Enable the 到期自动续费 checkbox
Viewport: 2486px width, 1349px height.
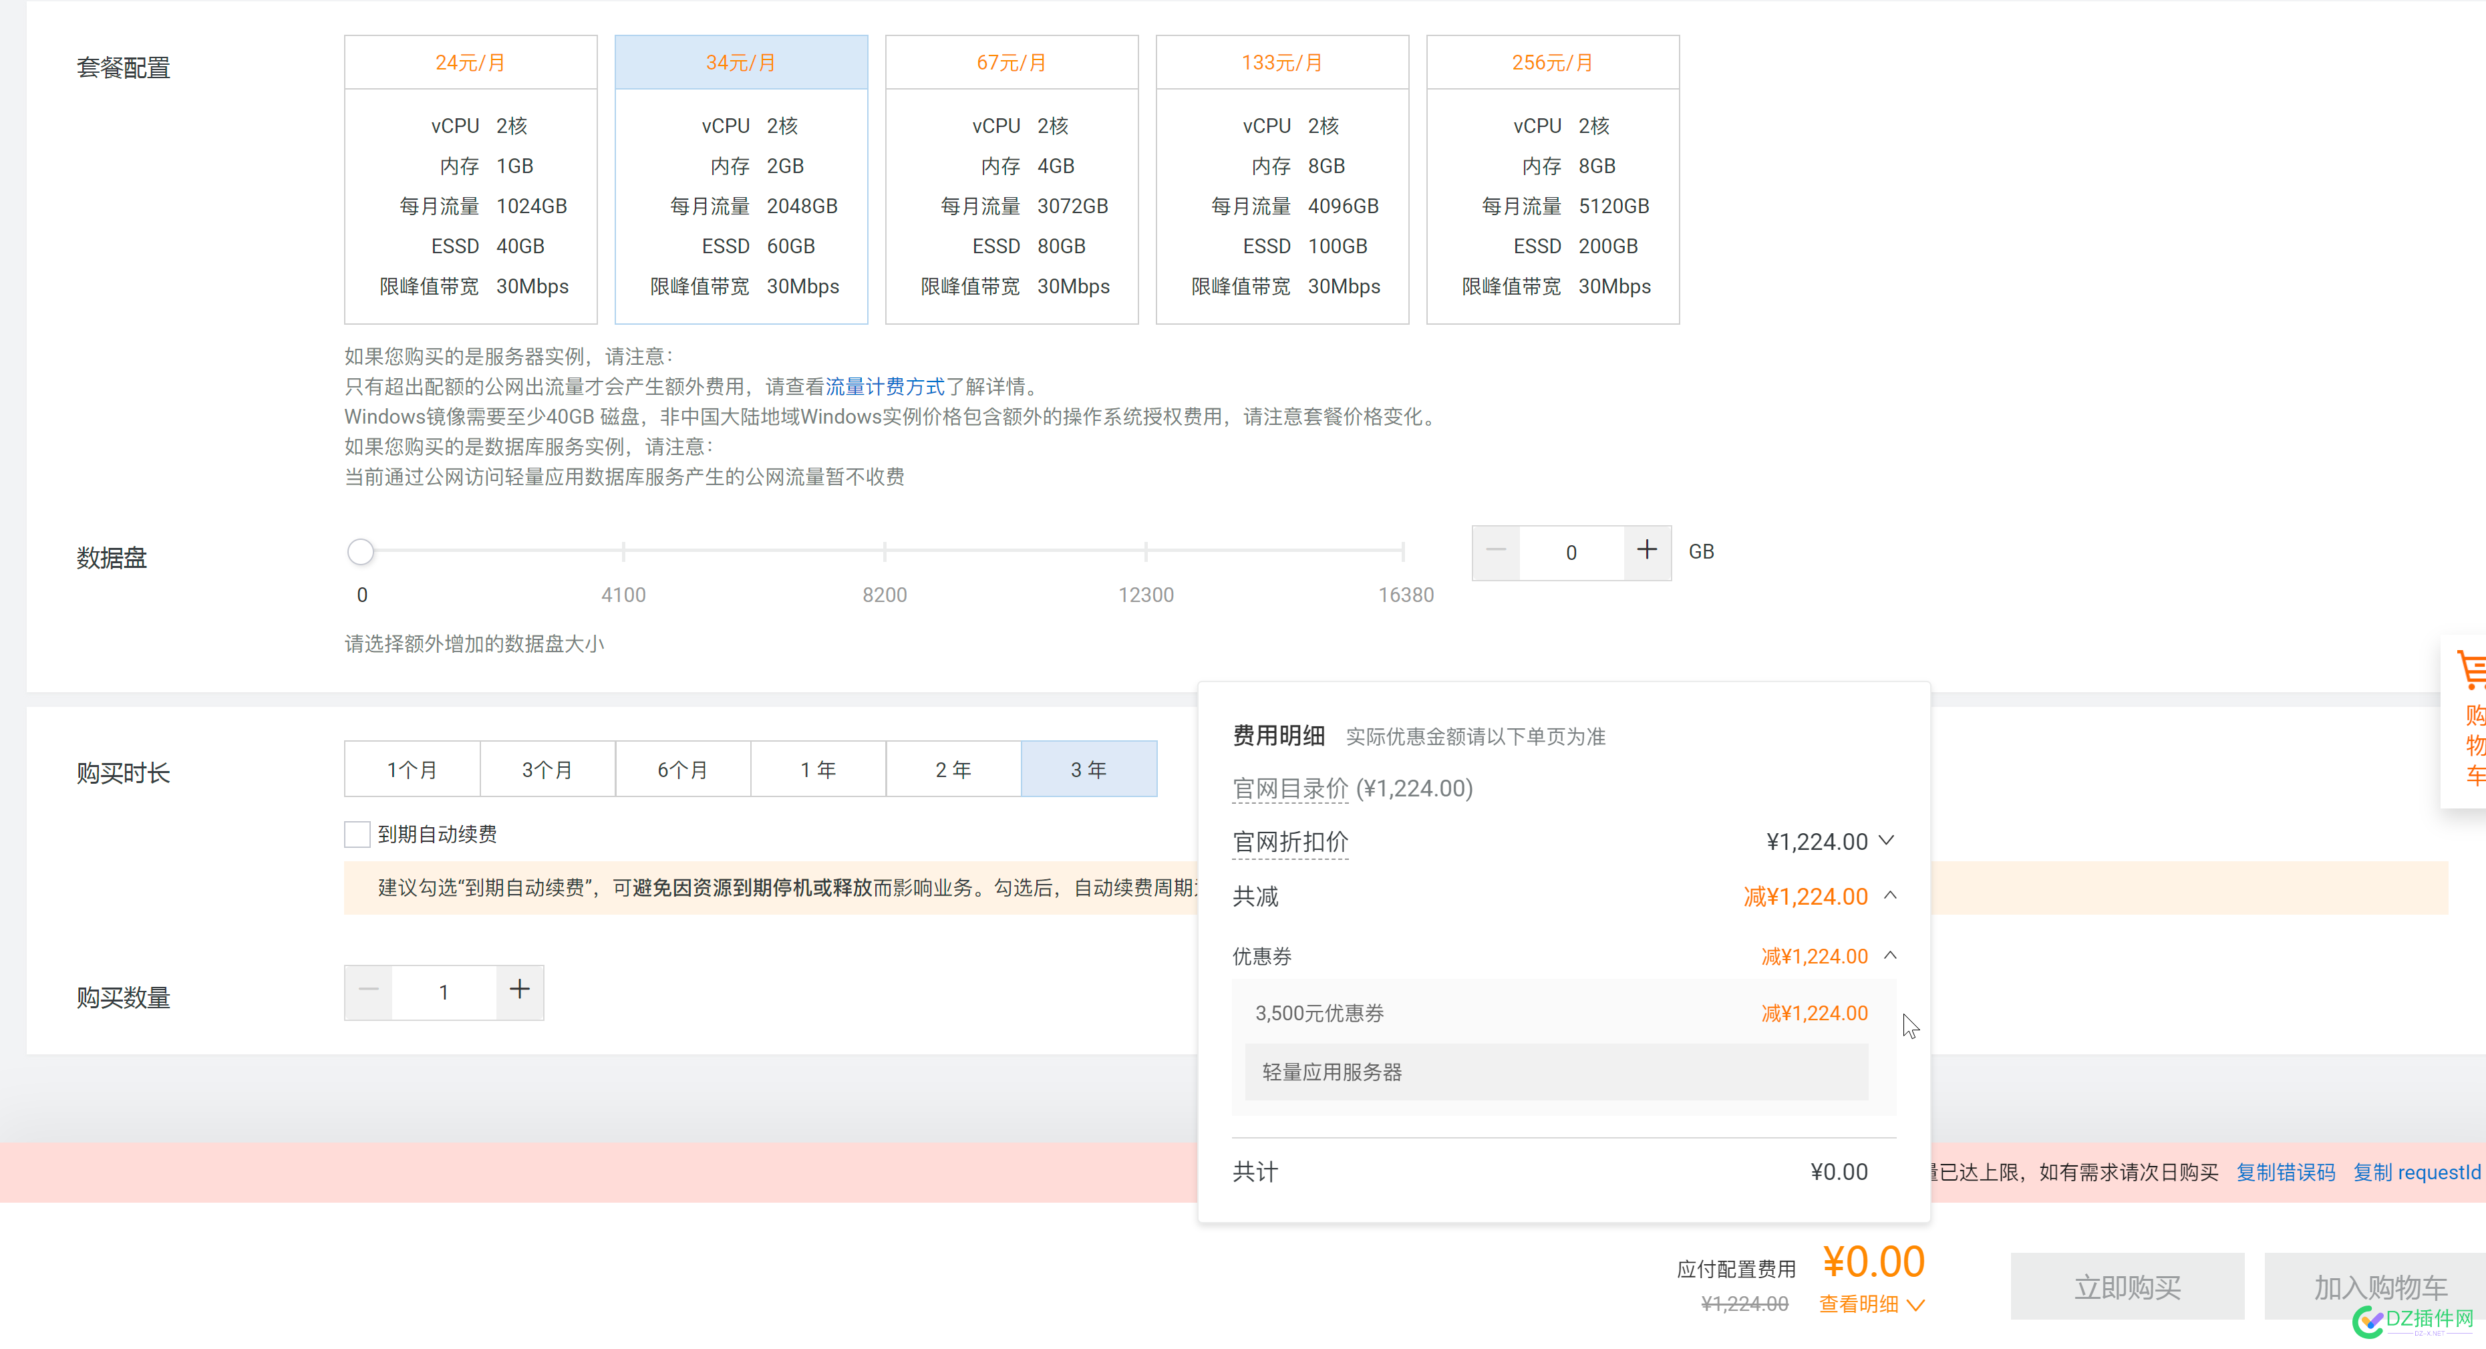coord(357,834)
